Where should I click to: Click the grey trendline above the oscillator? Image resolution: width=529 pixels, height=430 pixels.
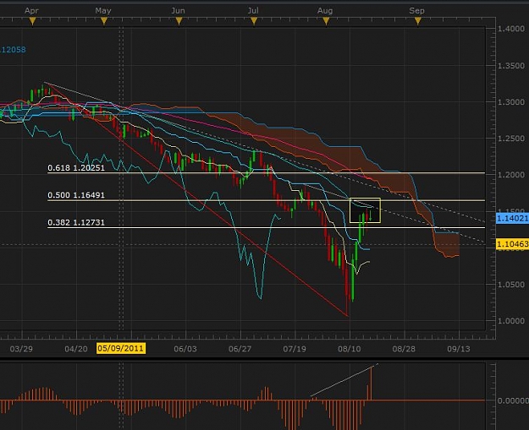coord(344,380)
